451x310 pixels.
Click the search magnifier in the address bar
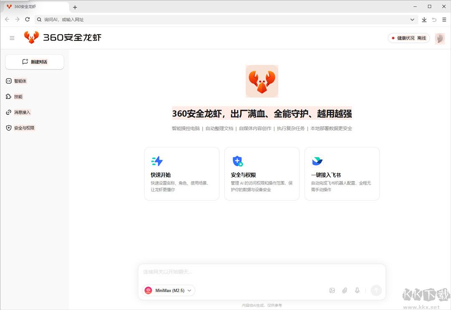pyautogui.click(x=39, y=20)
